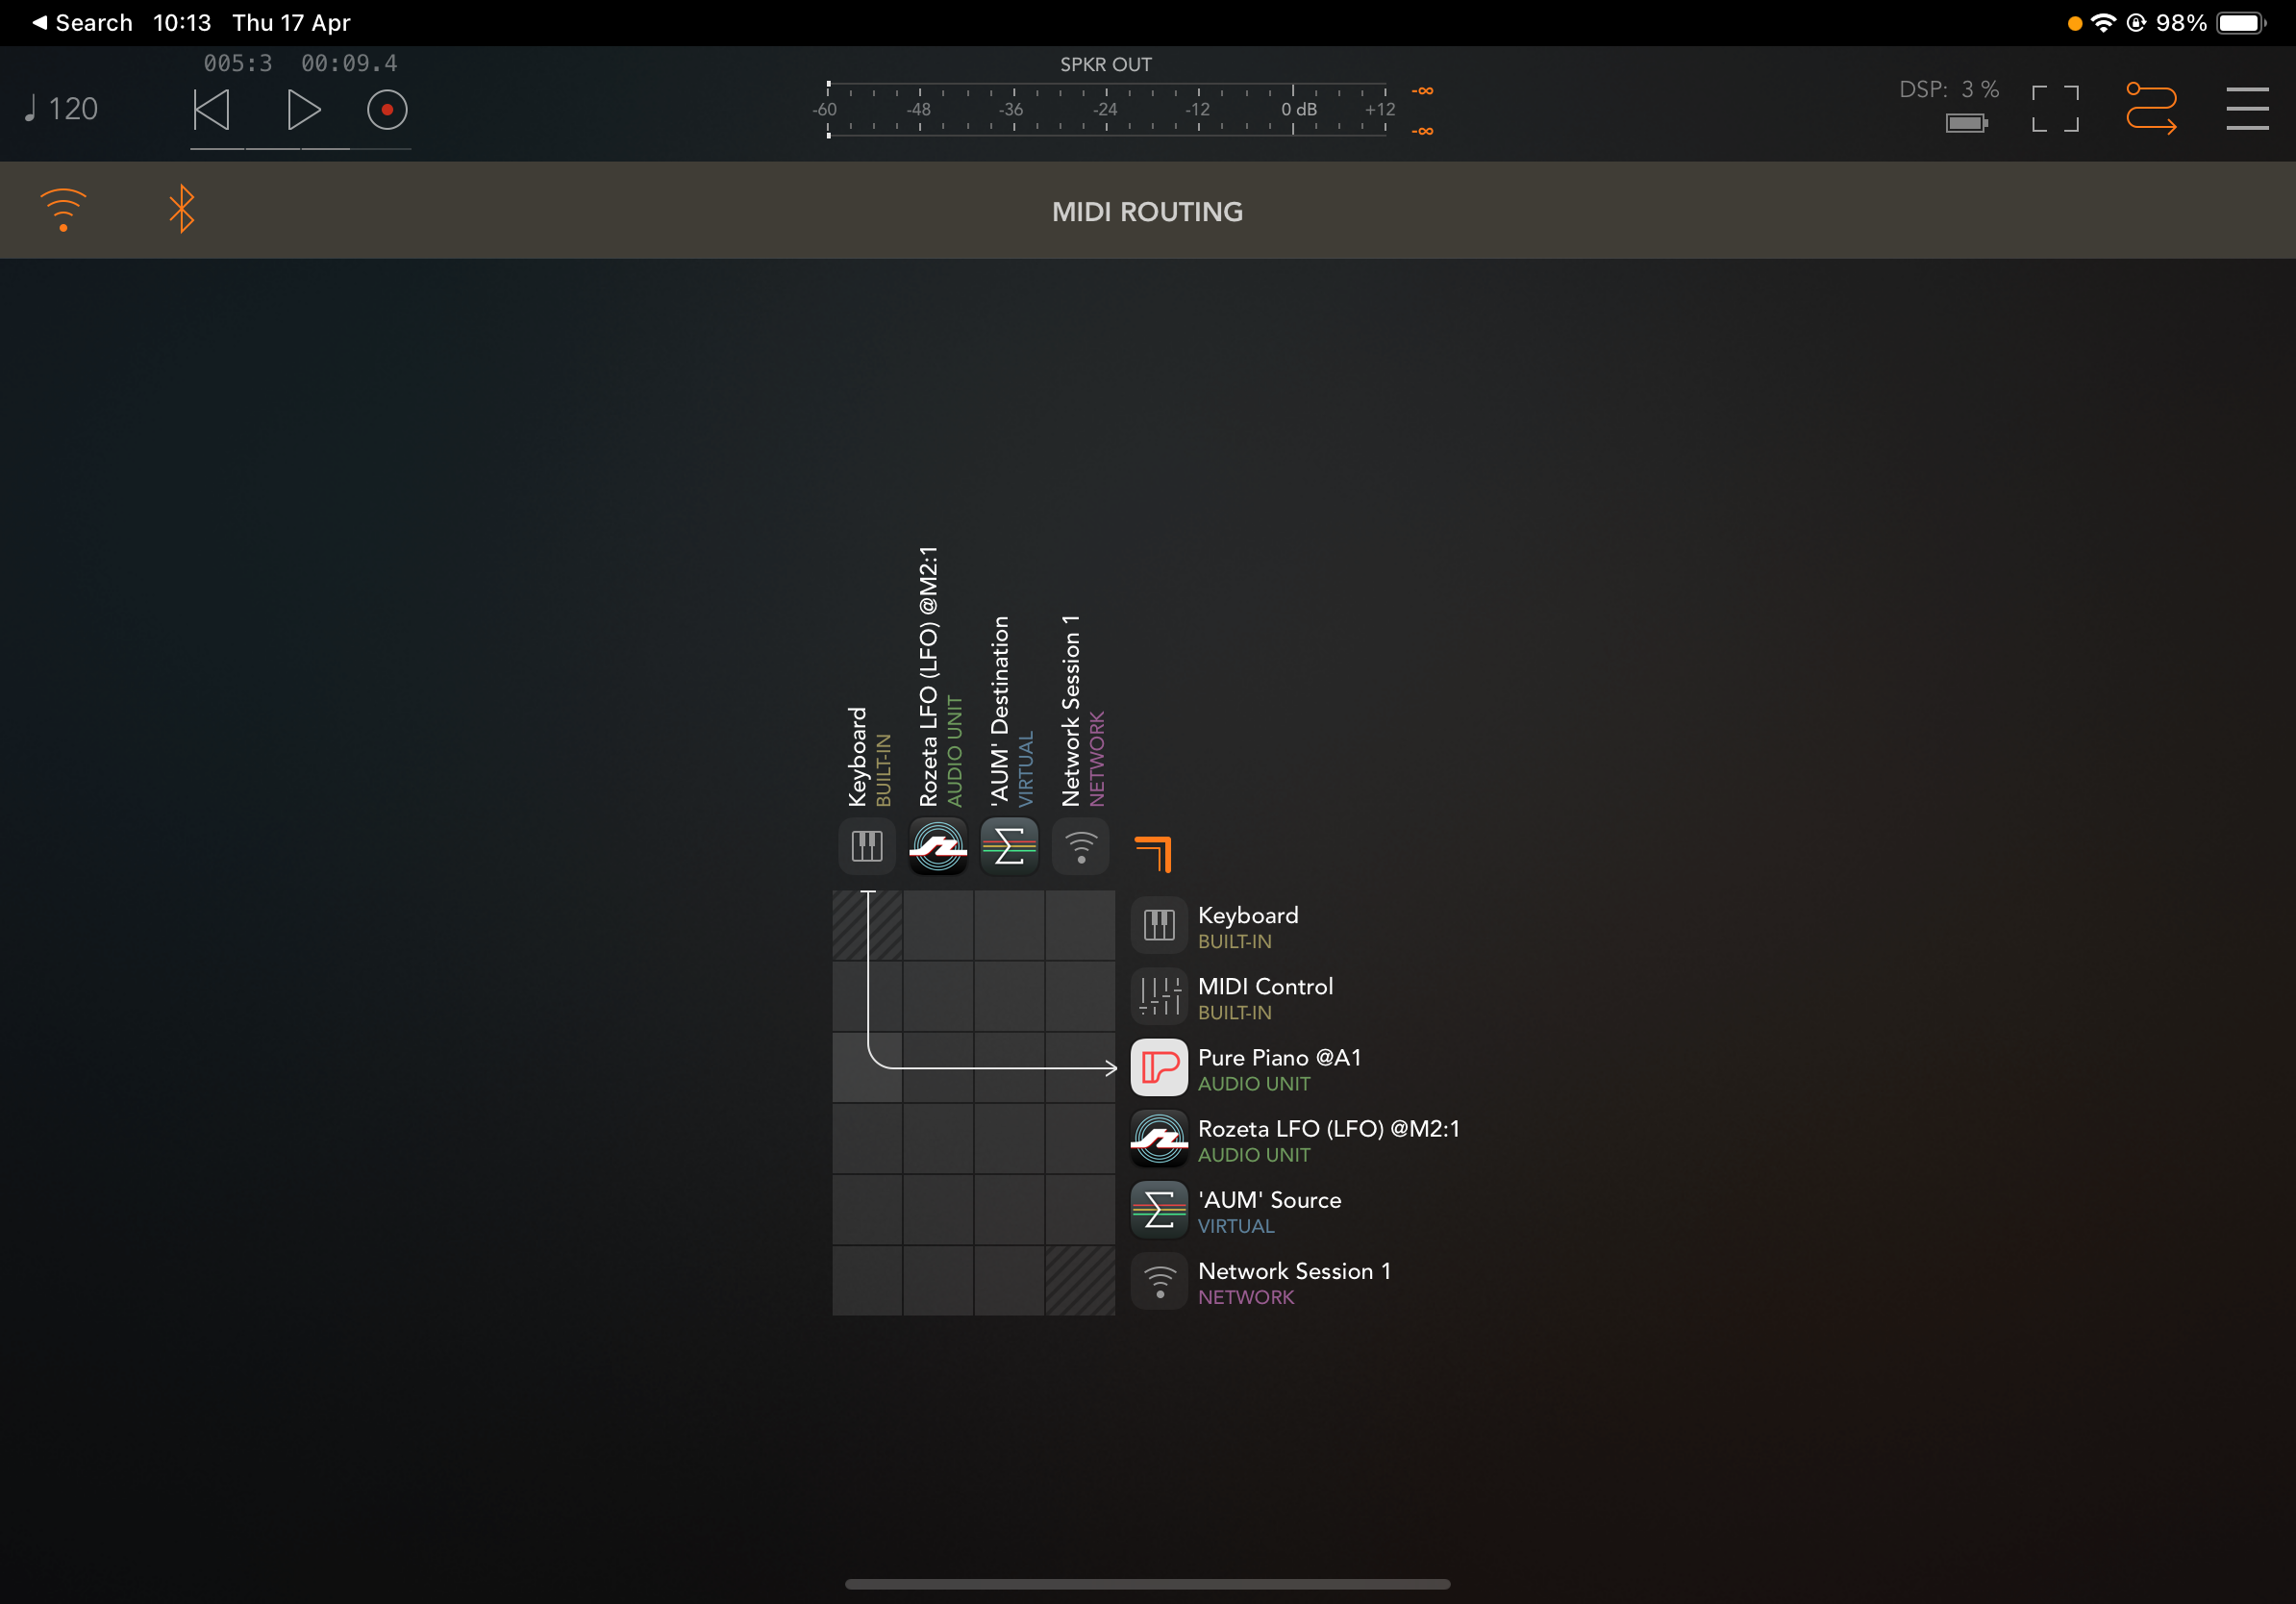The width and height of the screenshot is (2296, 1604).
Task: Tap the 'AUM' Destination sigma icon
Action: click(x=1009, y=847)
